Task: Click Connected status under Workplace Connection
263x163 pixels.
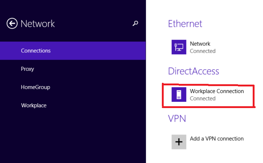Action: tap(203, 99)
